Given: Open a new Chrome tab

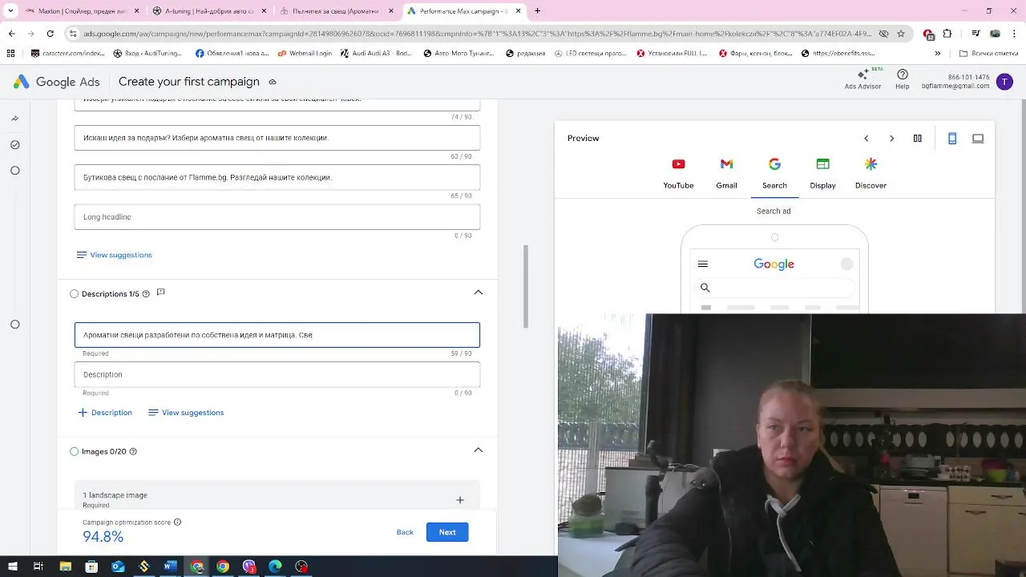Looking at the screenshot, I should pyautogui.click(x=538, y=11).
